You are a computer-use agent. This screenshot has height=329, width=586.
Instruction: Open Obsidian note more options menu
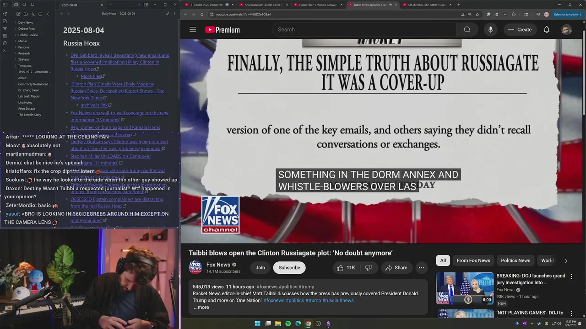(174, 14)
